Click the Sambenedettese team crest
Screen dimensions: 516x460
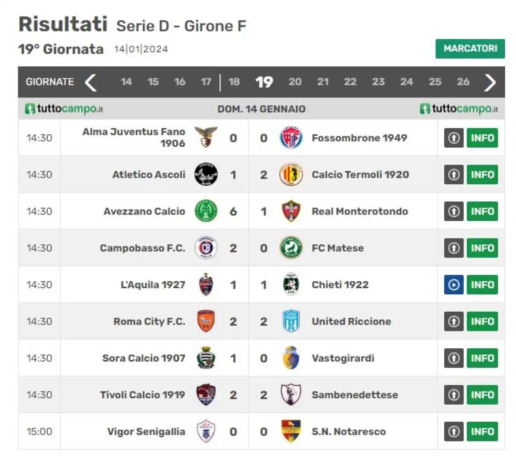click(x=291, y=395)
